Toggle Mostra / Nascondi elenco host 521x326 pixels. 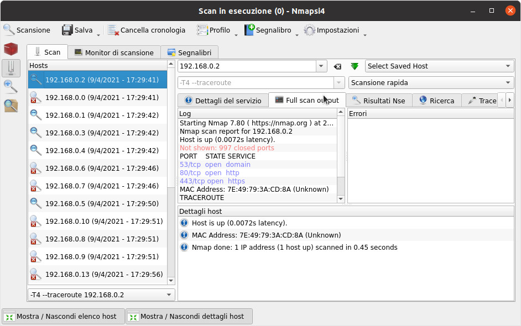[x=63, y=317]
